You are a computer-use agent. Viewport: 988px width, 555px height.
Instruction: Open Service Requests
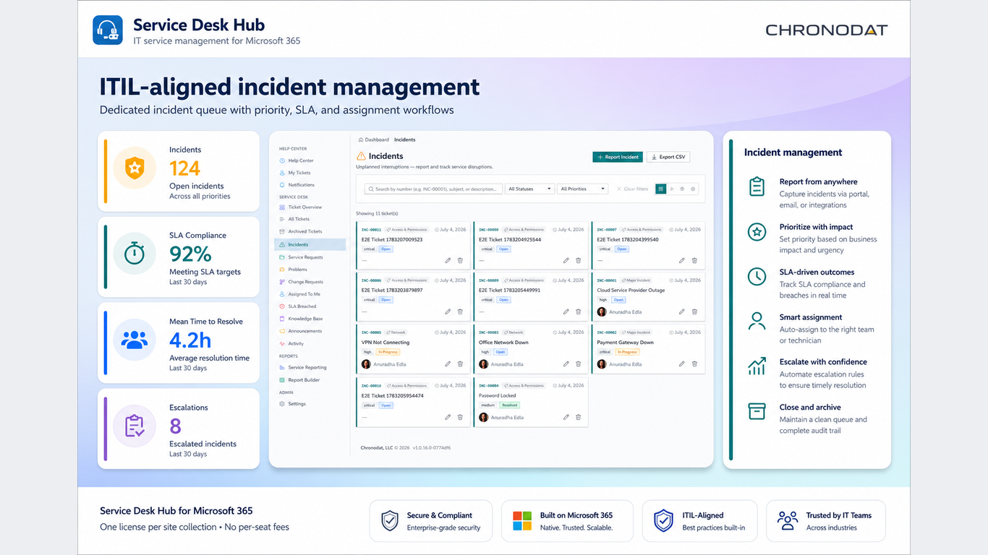(x=301, y=257)
